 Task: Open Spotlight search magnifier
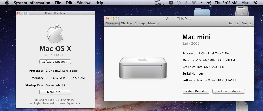point(256,3)
